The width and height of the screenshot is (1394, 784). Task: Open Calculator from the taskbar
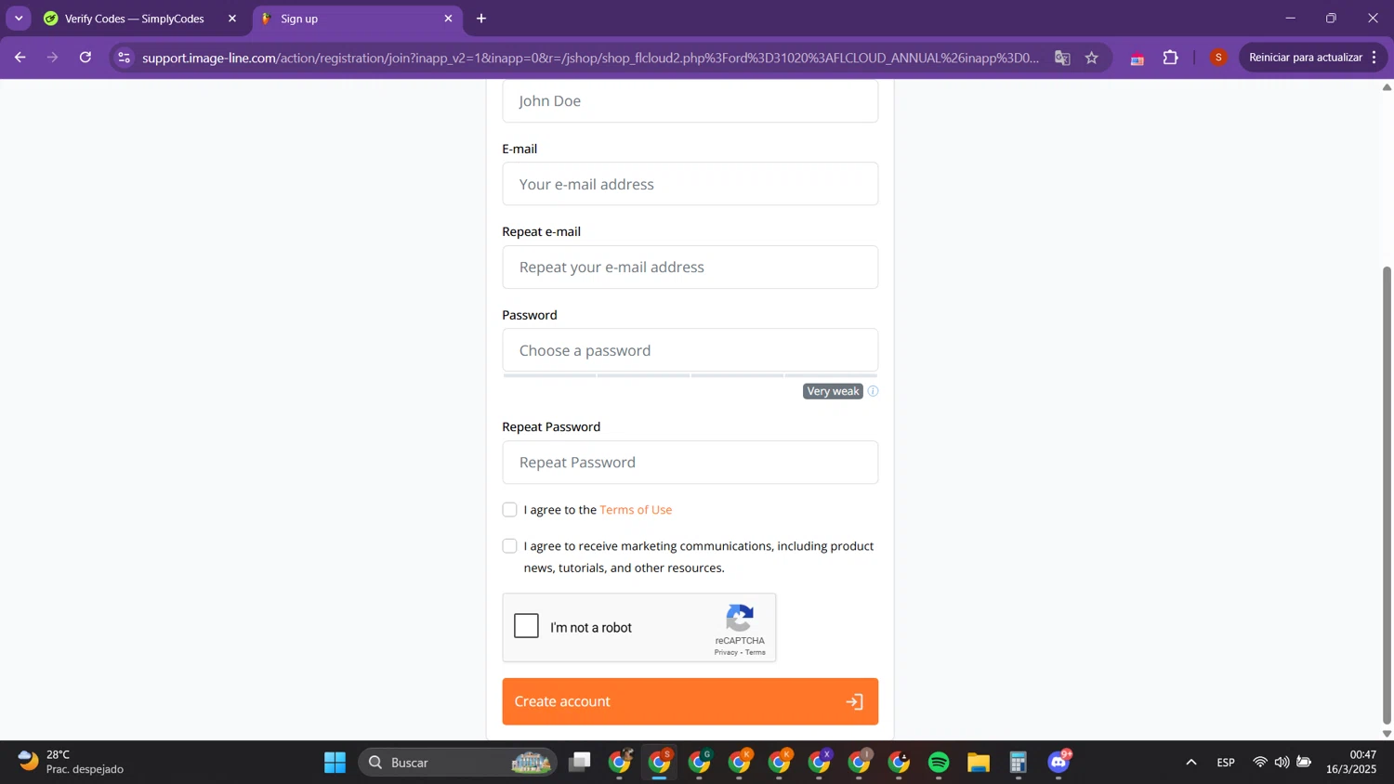coord(1019,763)
